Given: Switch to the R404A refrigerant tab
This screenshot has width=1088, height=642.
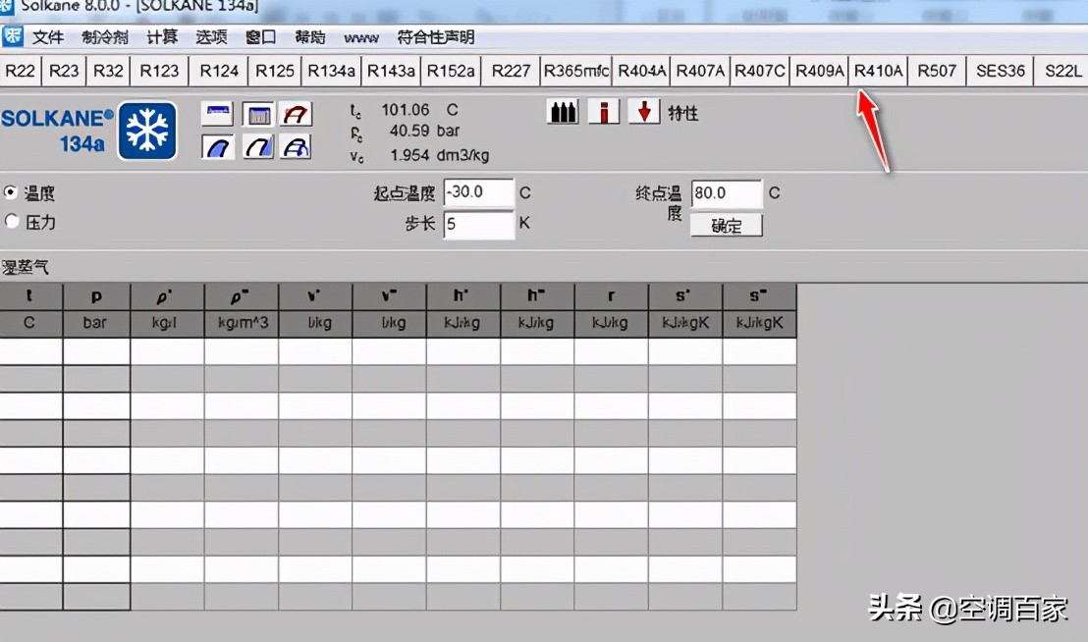Looking at the screenshot, I should tap(641, 71).
